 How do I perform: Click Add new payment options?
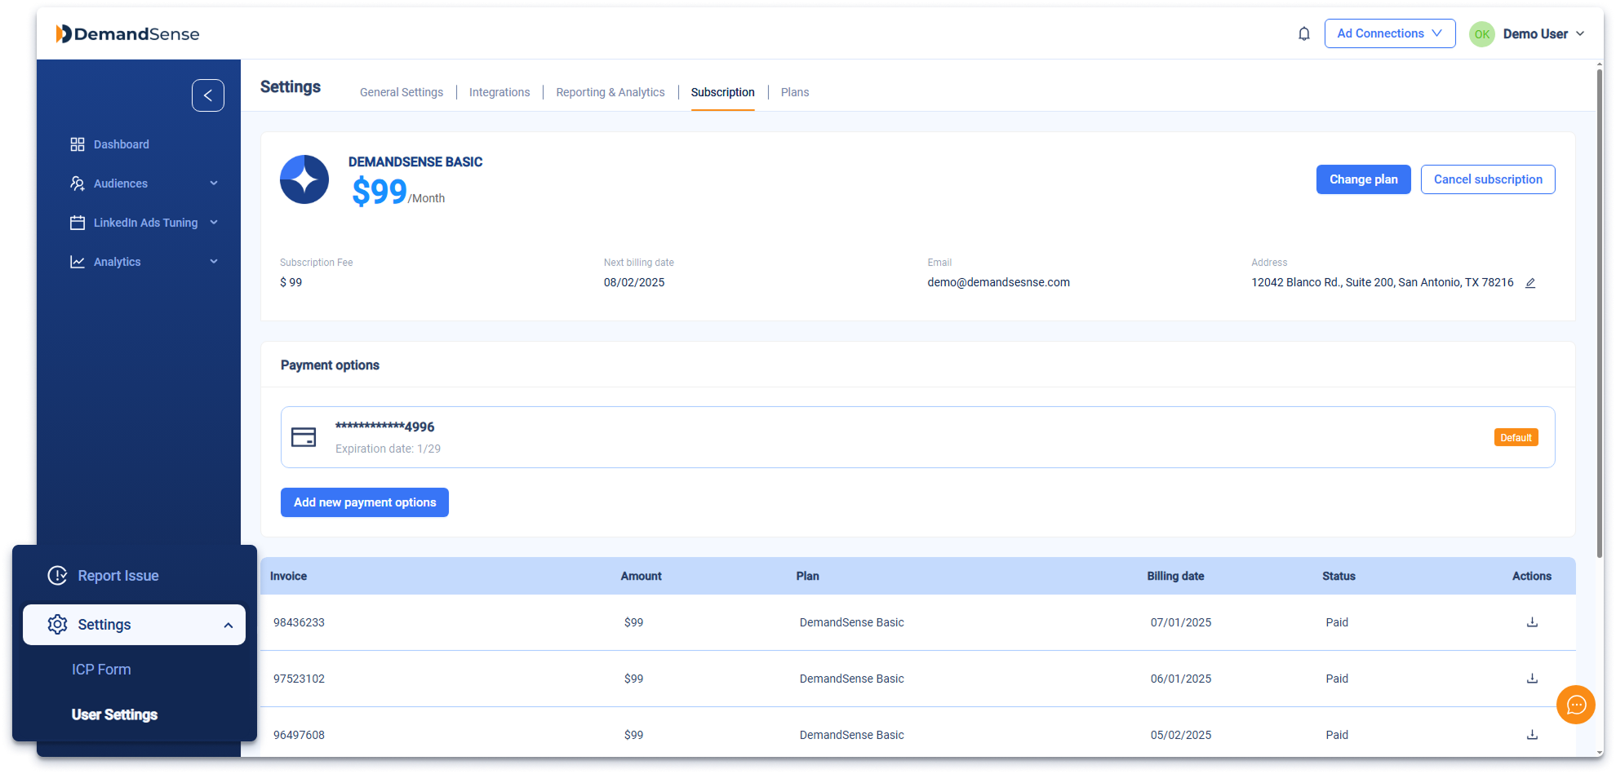pos(365,502)
